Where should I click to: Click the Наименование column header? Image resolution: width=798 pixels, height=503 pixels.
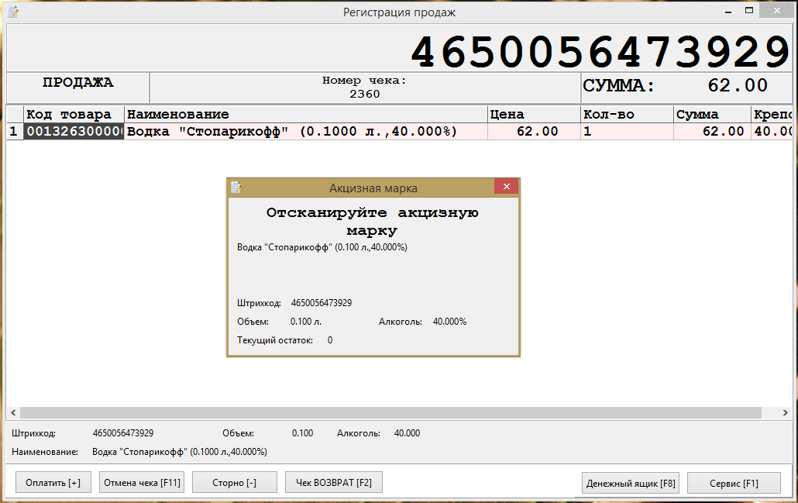coord(306,115)
